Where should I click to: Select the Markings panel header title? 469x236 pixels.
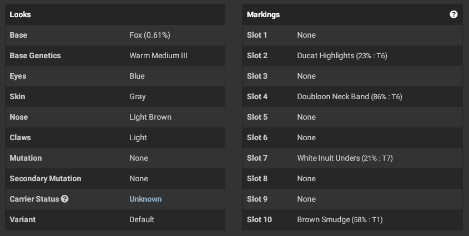pos(263,14)
